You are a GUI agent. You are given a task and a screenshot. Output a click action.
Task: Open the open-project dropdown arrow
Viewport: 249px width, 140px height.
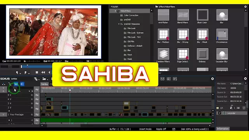pos(47,79)
